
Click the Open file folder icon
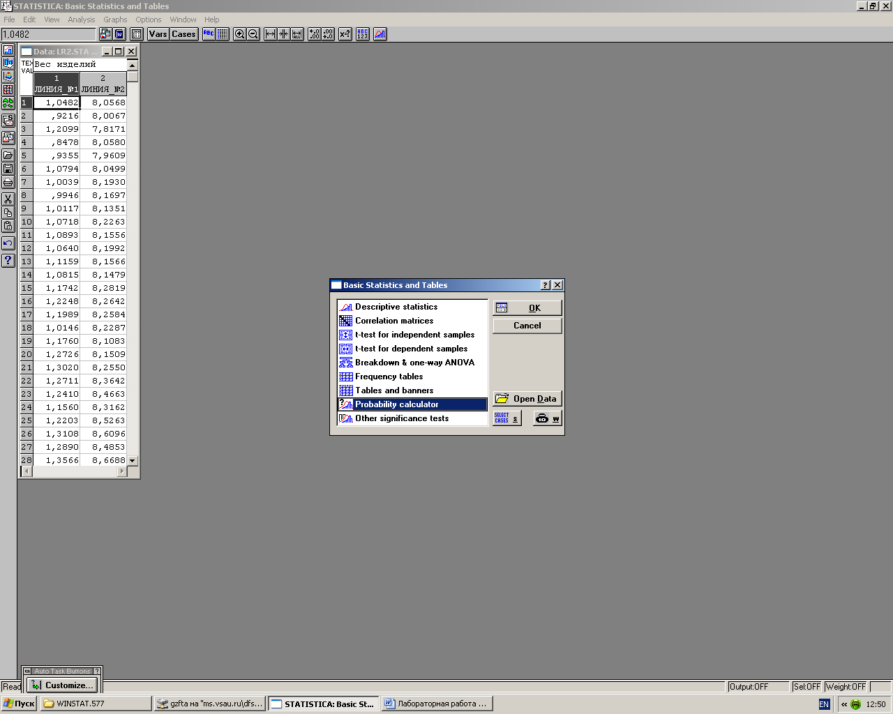click(8, 155)
